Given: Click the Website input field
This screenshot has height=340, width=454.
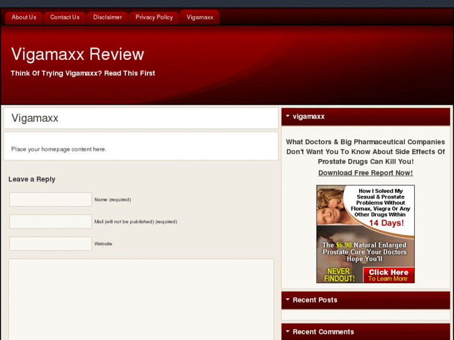Looking at the screenshot, I should pyautogui.click(x=51, y=243).
